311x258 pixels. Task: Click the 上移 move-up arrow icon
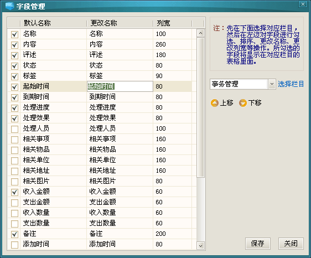[215, 103]
